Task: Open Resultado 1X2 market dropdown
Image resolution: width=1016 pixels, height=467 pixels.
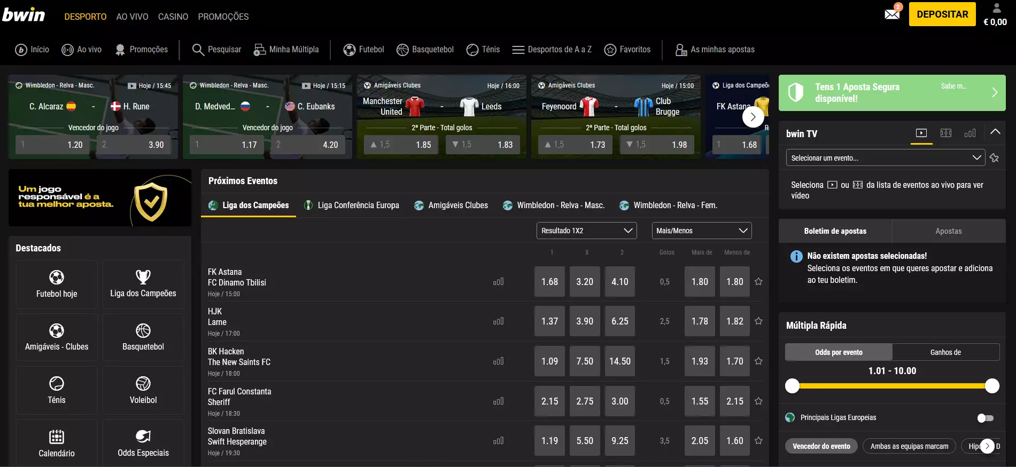Action: [x=586, y=231]
